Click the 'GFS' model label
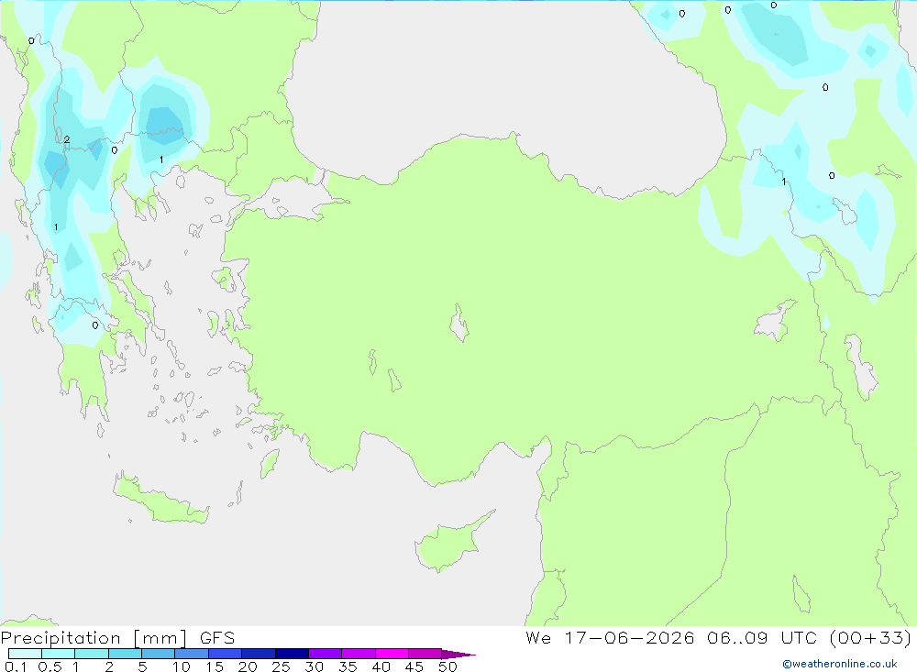The height and width of the screenshot is (672, 917). (x=217, y=638)
